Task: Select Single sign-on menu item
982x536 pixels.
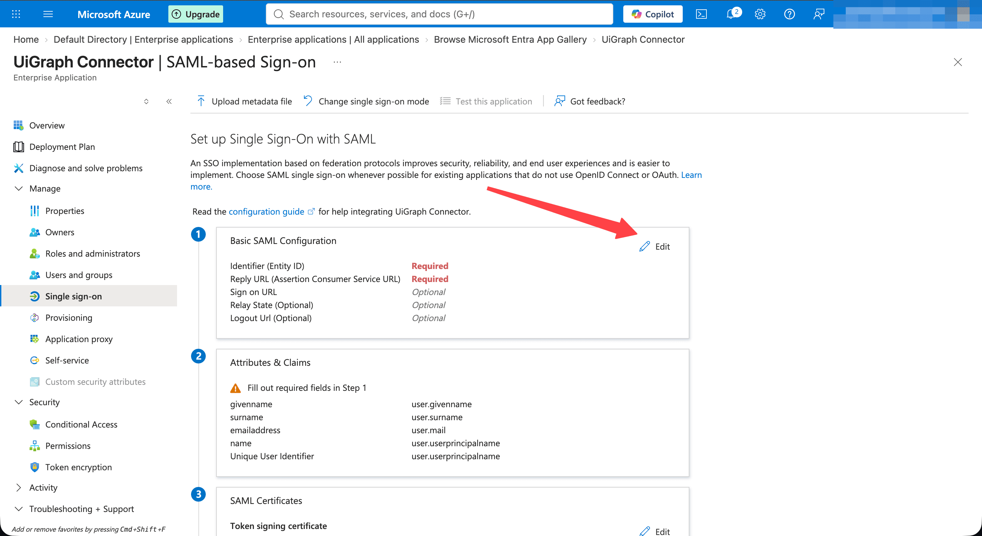Action: click(x=89, y=296)
